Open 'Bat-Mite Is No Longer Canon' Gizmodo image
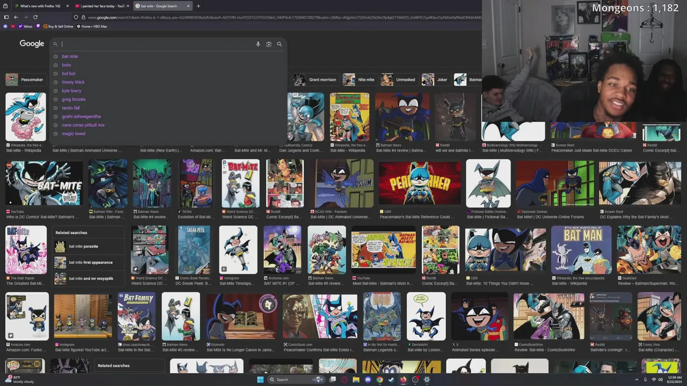Viewport: 687px width, 386px height. (242, 316)
